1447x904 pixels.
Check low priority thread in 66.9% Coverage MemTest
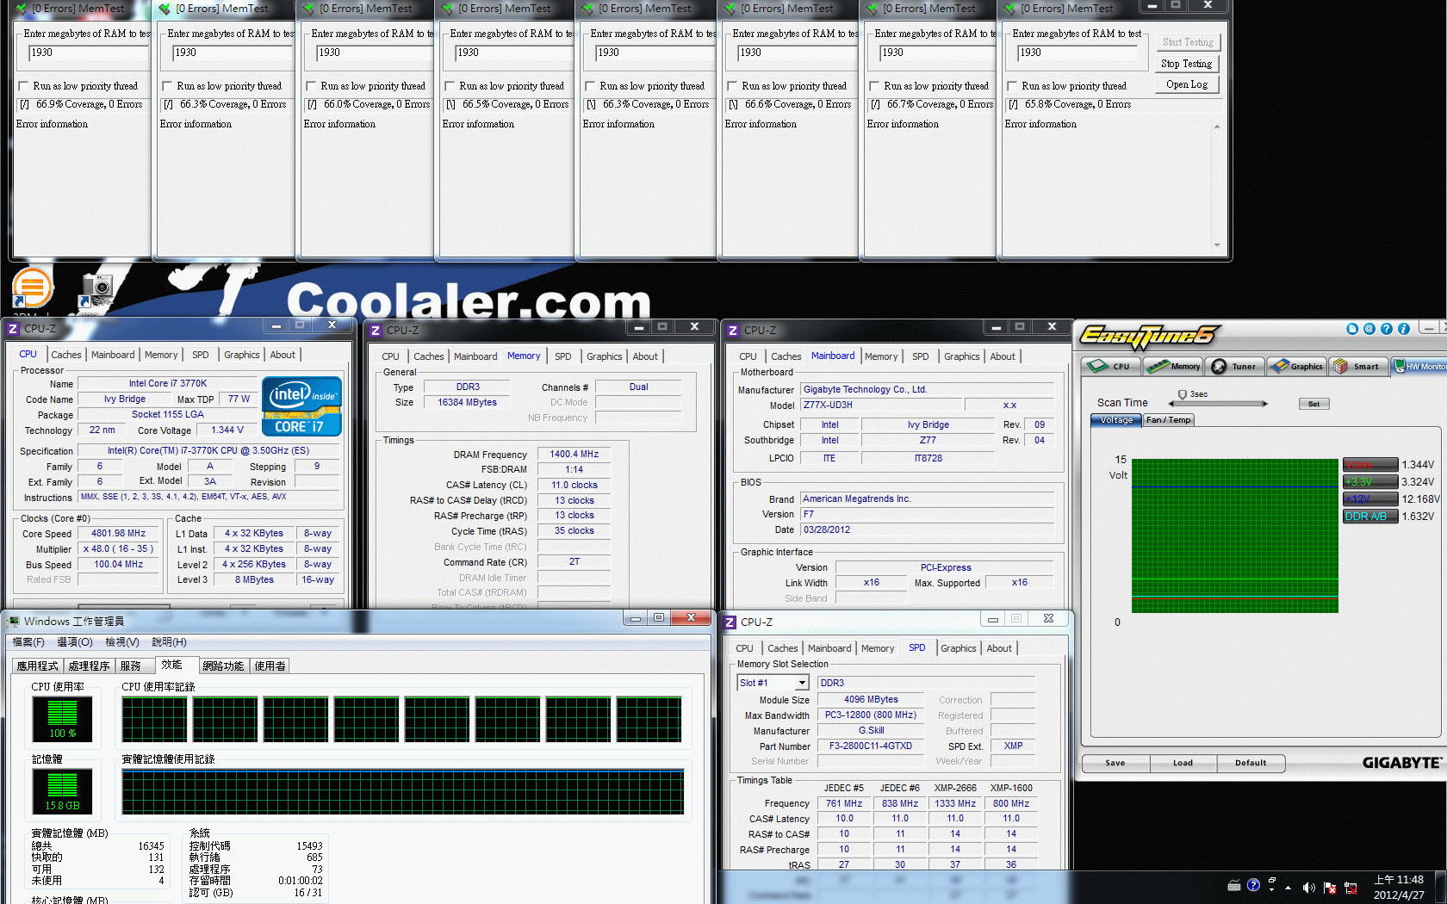[24, 86]
